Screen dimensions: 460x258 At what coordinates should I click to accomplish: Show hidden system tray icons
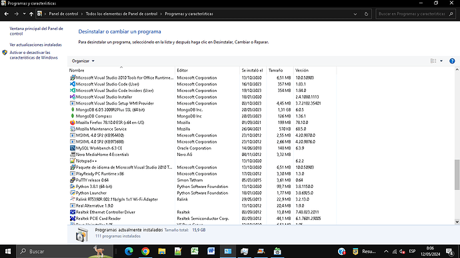coord(386,251)
